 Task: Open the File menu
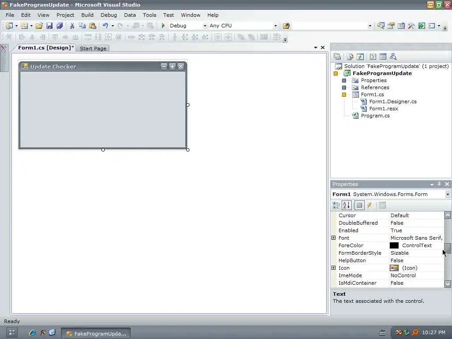click(10, 15)
